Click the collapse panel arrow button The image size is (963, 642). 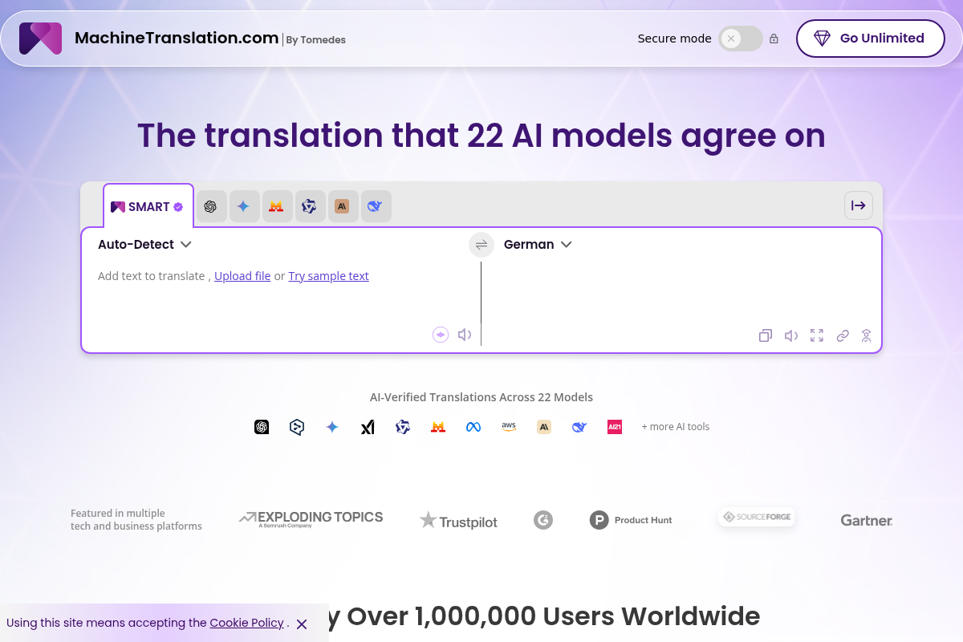858,205
